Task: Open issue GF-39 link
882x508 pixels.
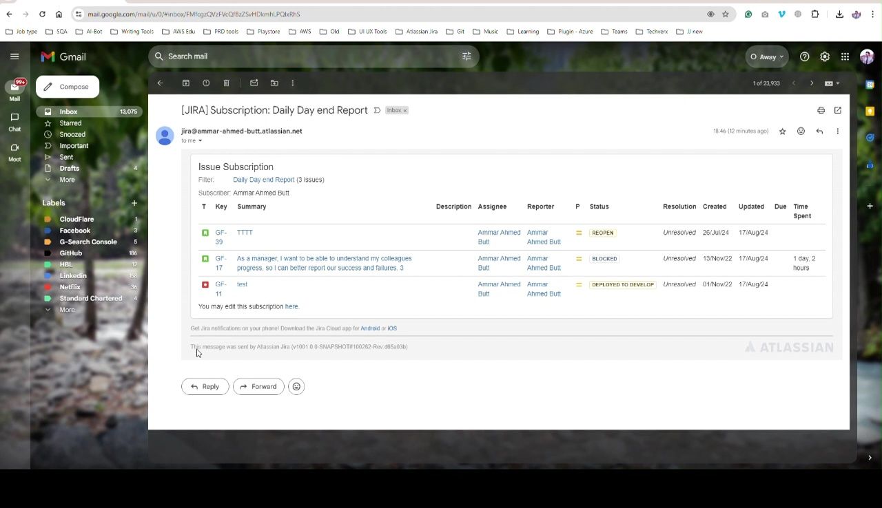Action: click(x=220, y=237)
